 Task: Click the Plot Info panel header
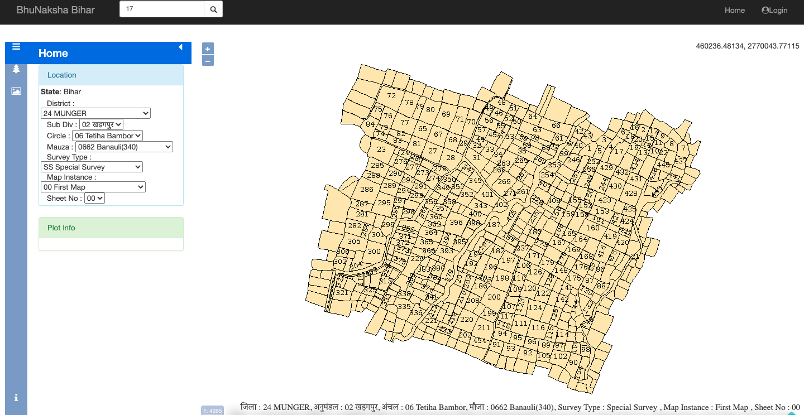(x=111, y=228)
